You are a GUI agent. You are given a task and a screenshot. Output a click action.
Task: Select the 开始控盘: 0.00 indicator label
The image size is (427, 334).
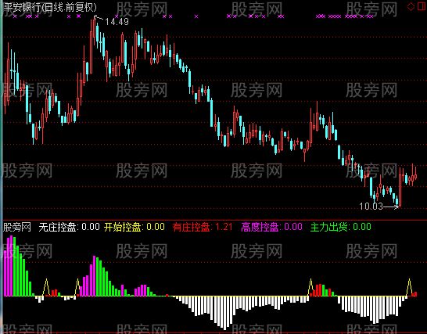[x=135, y=227]
